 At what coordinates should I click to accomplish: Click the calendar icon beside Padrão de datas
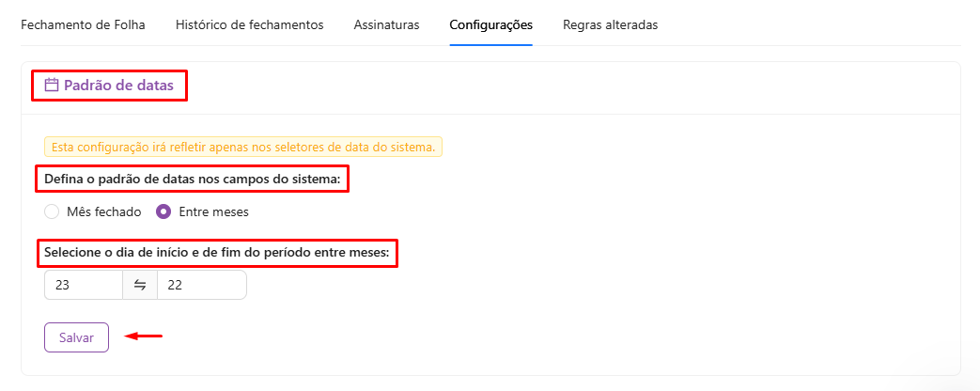pyautogui.click(x=52, y=86)
